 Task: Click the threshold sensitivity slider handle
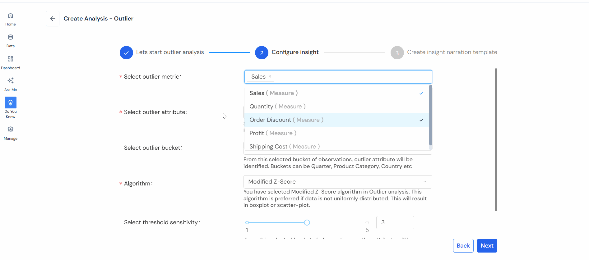click(307, 222)
